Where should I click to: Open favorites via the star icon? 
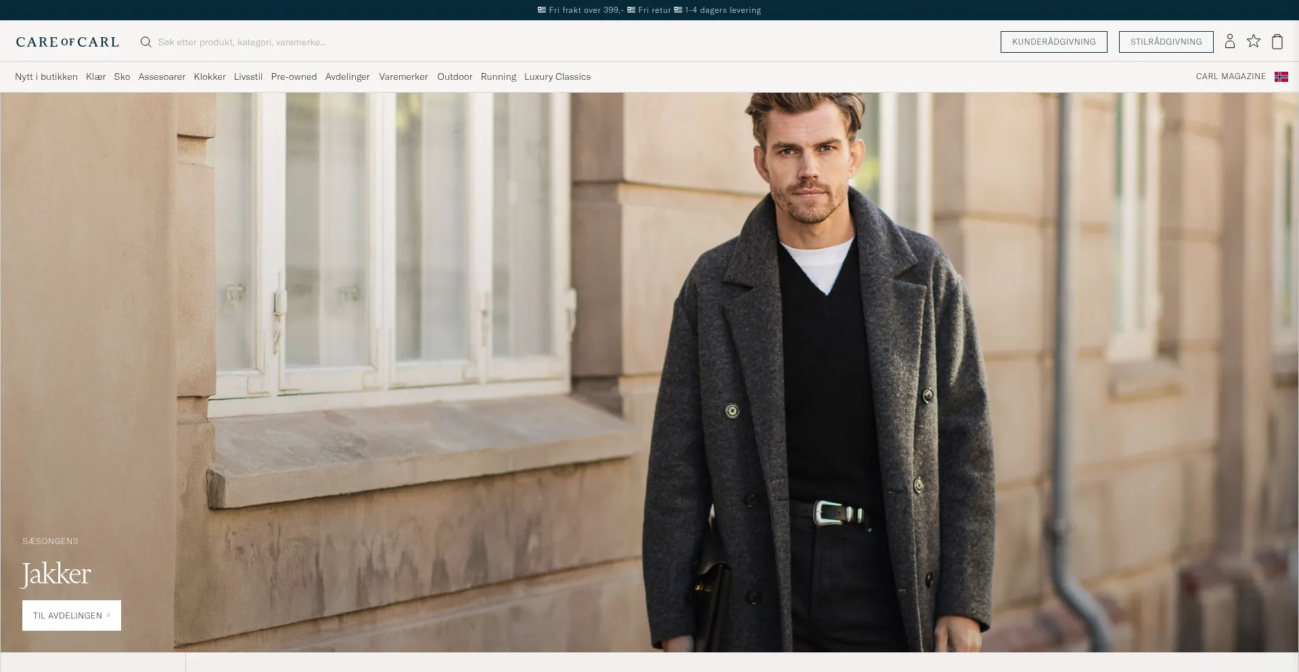1253,41
